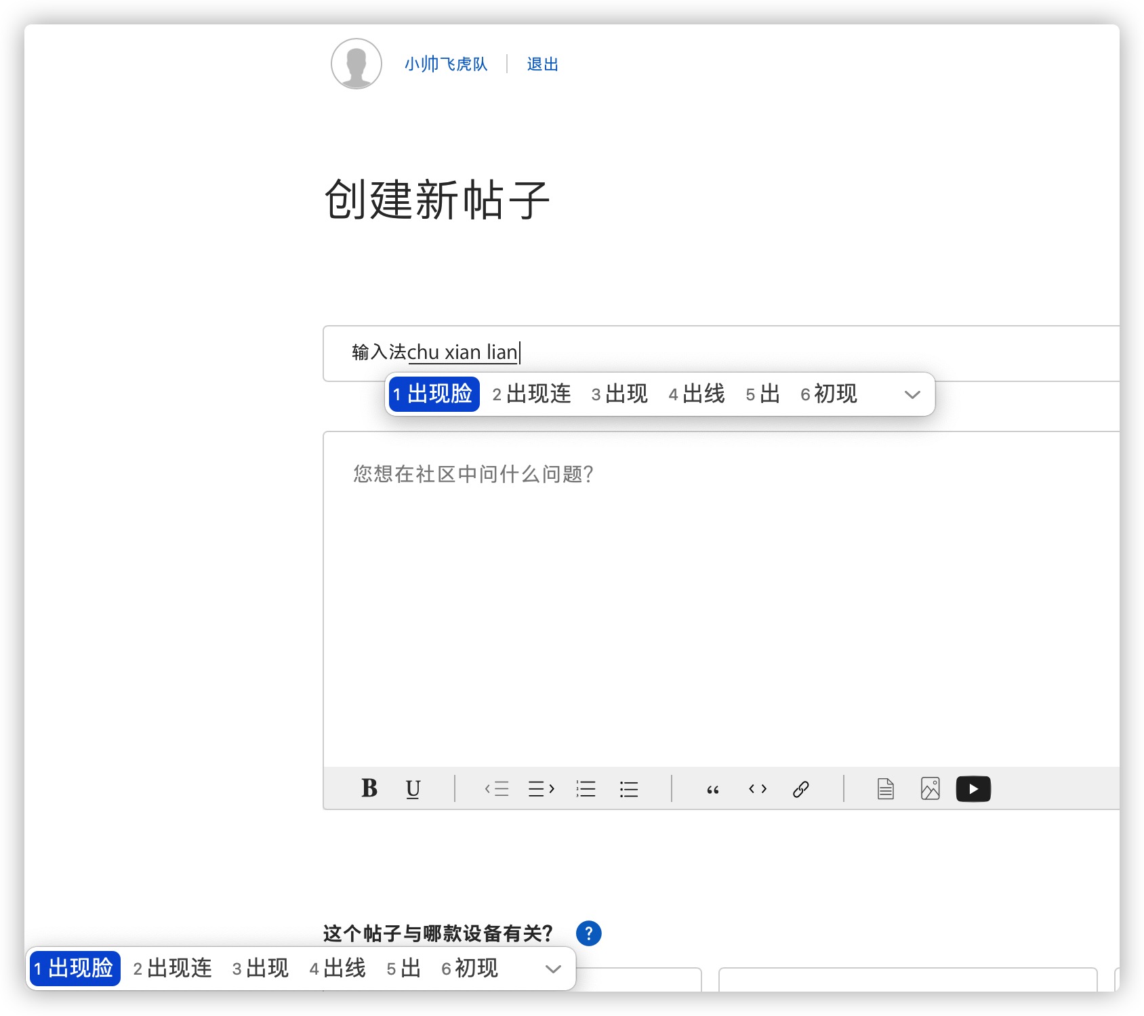Apply underline formatting

tap(413, 788)
